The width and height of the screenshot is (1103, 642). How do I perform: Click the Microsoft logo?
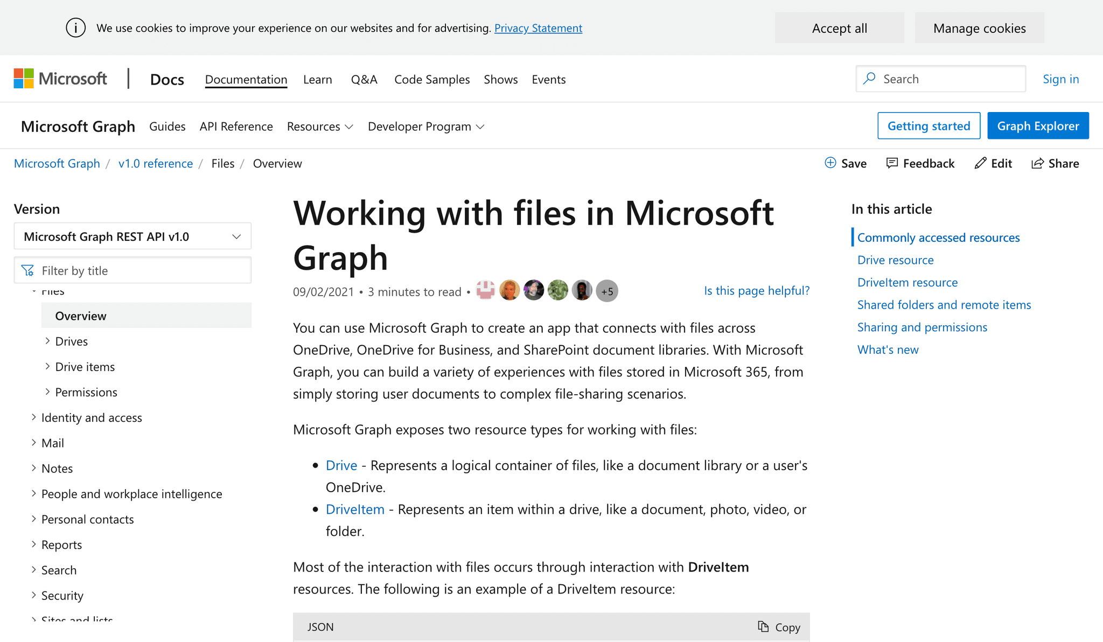coord(60,79)
